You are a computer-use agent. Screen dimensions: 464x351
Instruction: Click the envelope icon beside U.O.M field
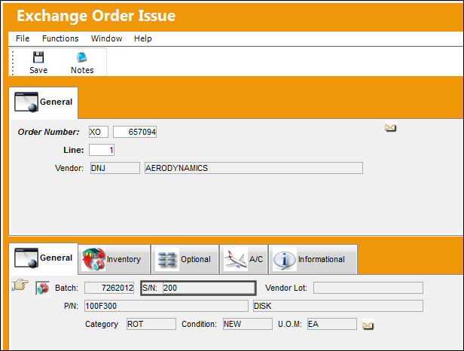click(x=368, y=325)
